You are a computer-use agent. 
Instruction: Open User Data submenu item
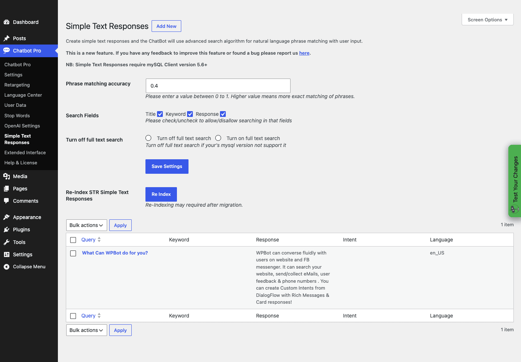pyautogui.click(x=15, y=105)
